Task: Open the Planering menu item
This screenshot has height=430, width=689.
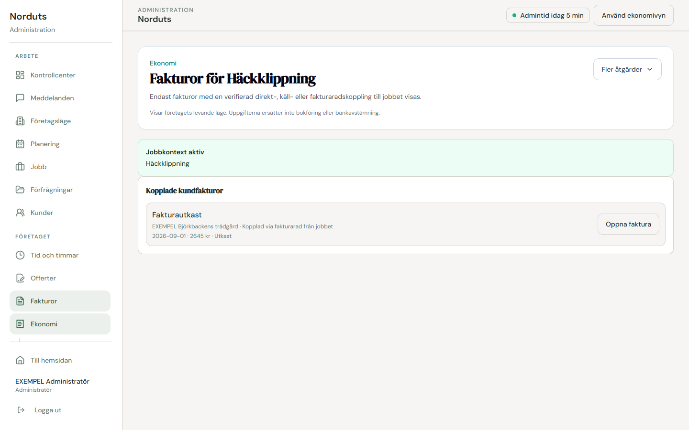Action: pos(60,144)
